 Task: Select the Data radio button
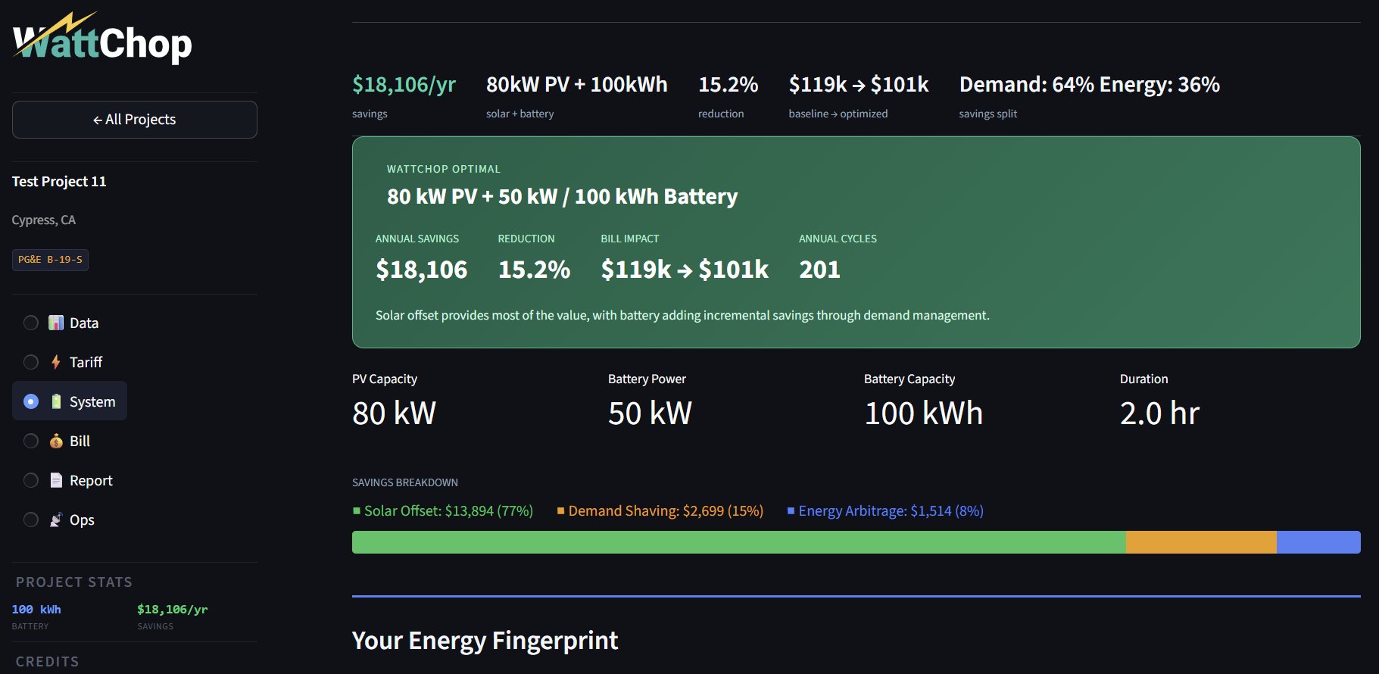[x=31, y=323]
